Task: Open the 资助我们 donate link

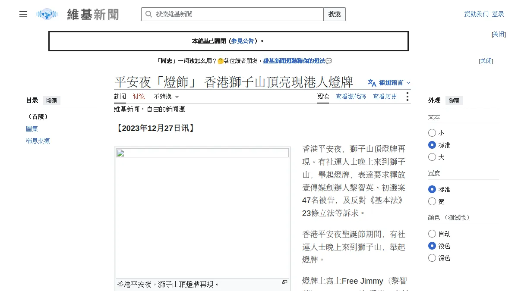Action: point(477,14)
